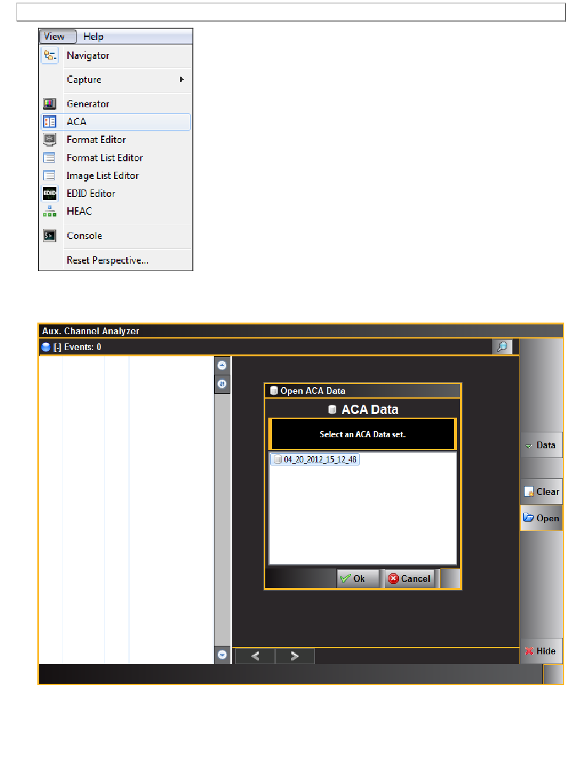Click the ACA panel icon
The height and width of the screenshot is (777, 582).
pyautogui.click(x=50, y=122)
